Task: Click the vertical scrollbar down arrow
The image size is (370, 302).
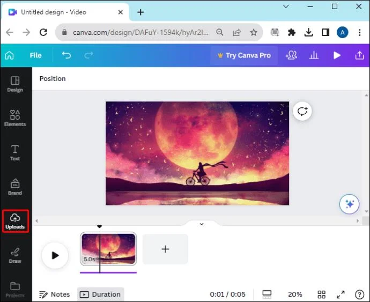Action: click(x=366, y=211)
